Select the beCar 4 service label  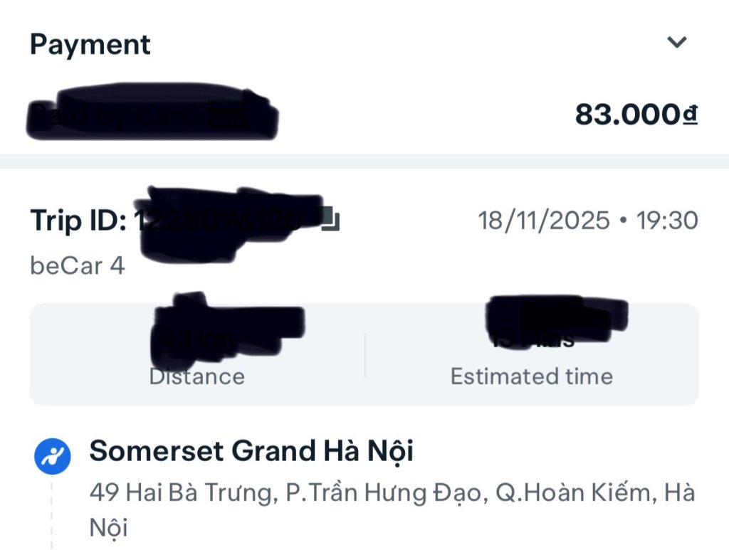[78, 265]
